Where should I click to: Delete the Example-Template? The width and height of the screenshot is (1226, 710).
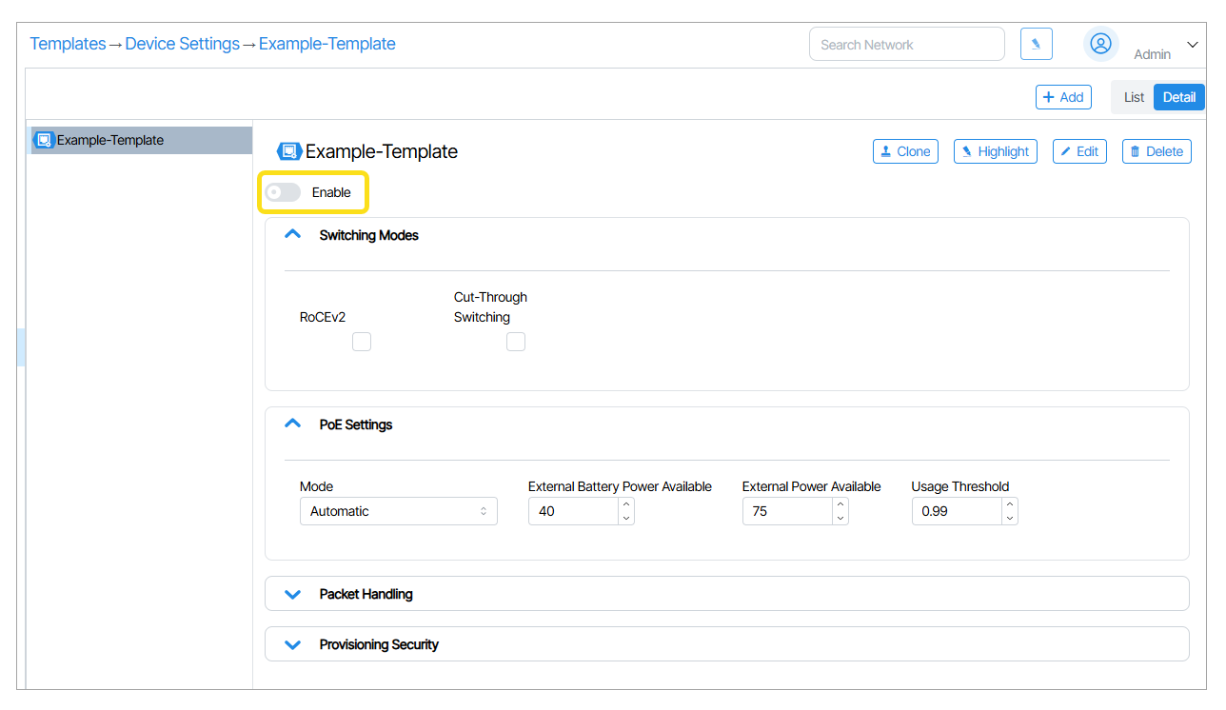[1157, 151]
